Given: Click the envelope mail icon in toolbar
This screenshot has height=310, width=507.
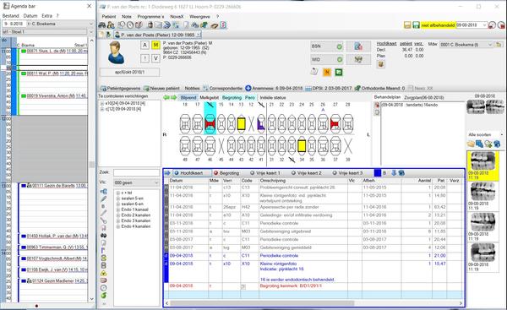Looking at the screenshot, I should click(158, 24).
